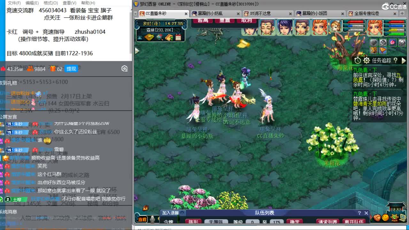Open the 天覆阵 formation selector
409x230 pixels.
tap(216, 222)
